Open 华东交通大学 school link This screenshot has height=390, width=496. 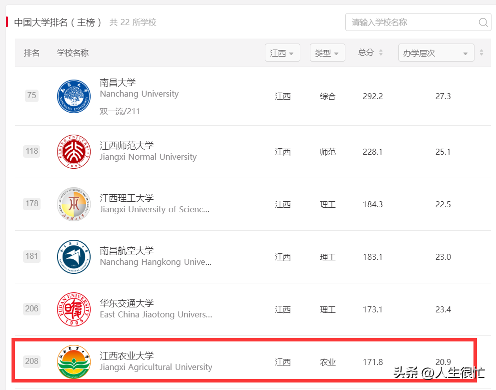pos(127,303)
